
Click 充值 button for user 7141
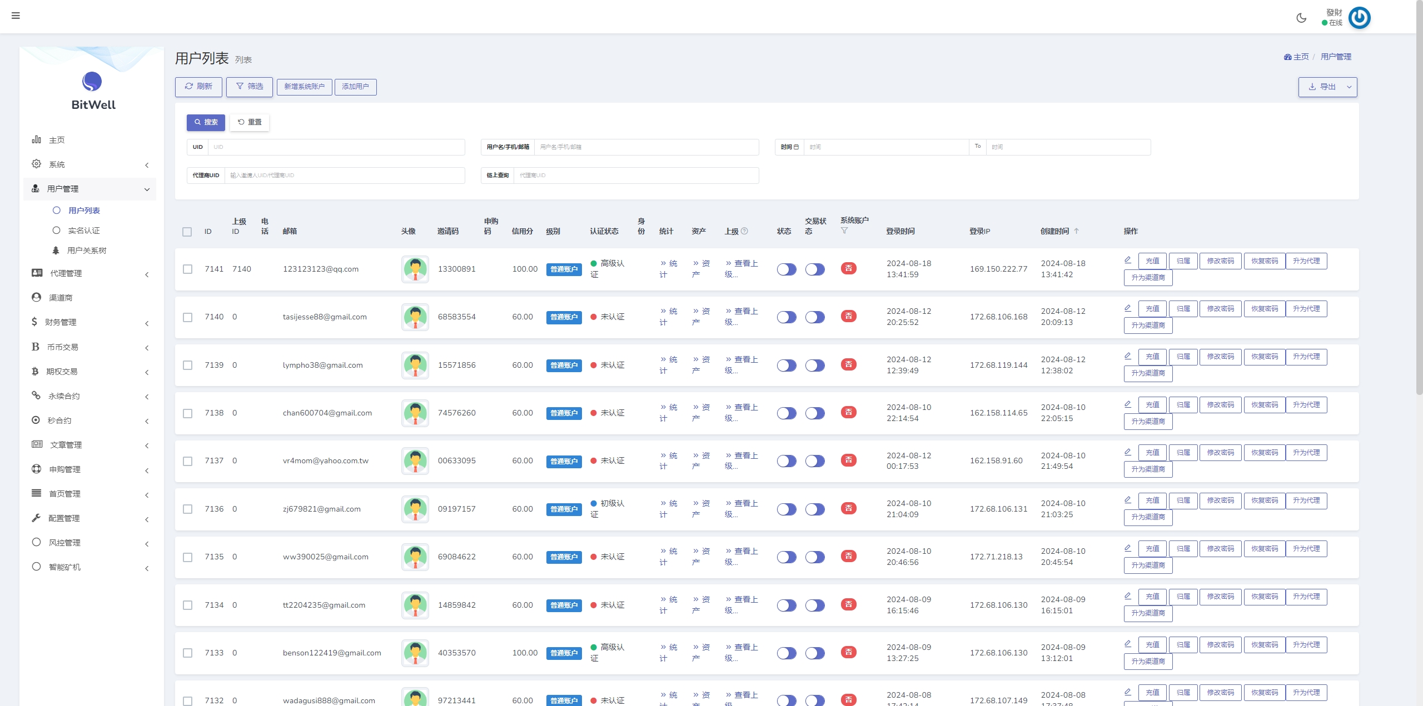pos(1153,261)
